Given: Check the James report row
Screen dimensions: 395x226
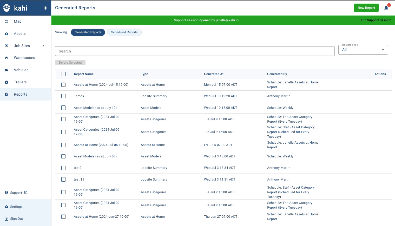Looking at the screenshot, I should tap(63, 96).
